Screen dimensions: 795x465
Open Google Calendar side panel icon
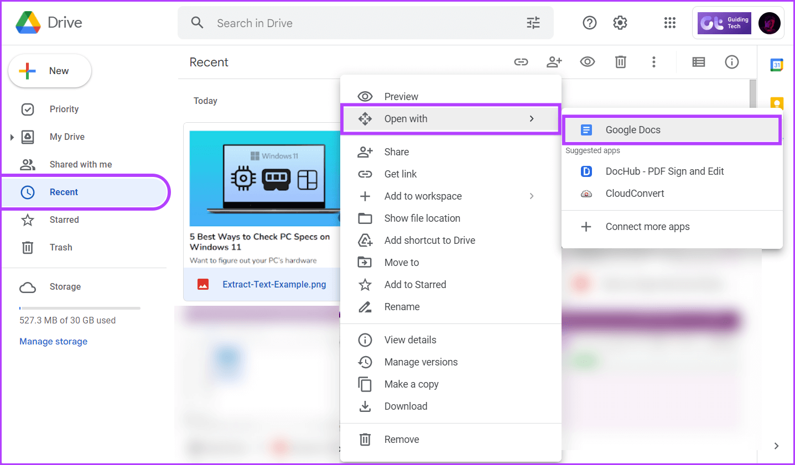coord(777,65)
